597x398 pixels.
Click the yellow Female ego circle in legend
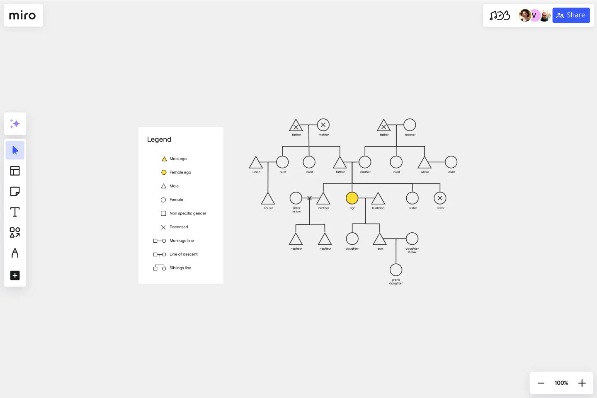164,172
